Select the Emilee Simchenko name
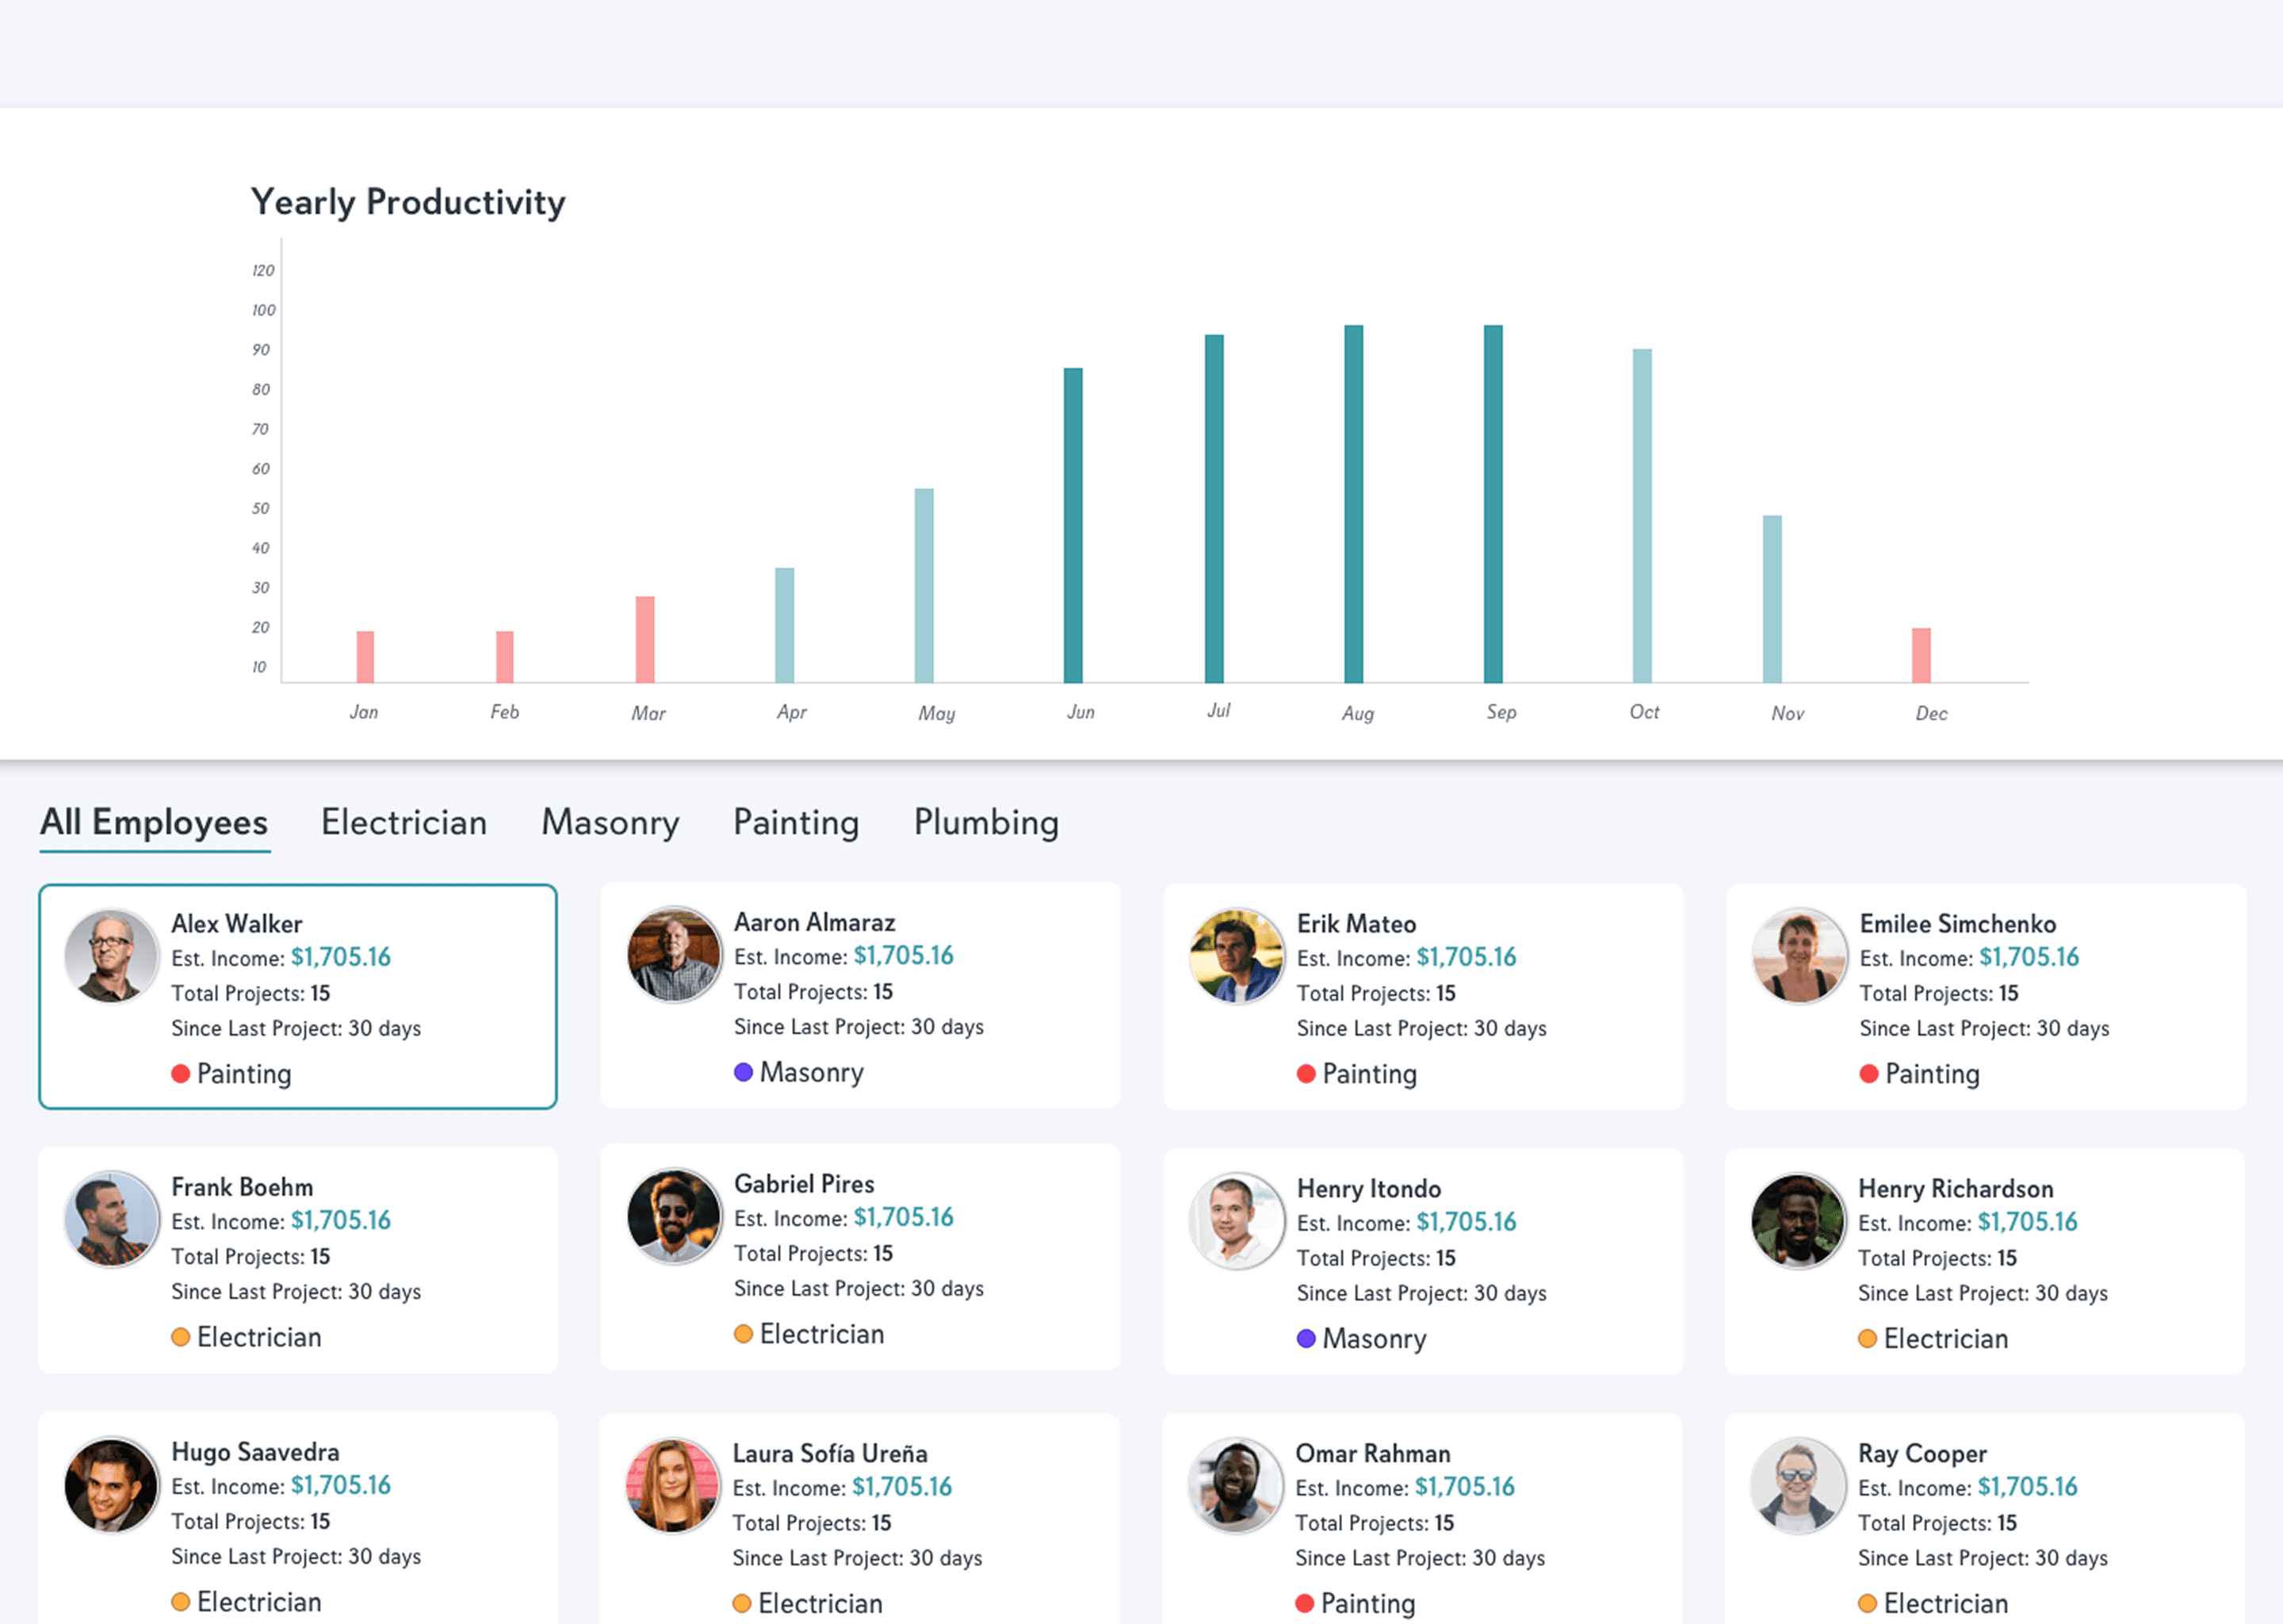The height and width of the screenshot is (1624, 2283). point(1957,923)
